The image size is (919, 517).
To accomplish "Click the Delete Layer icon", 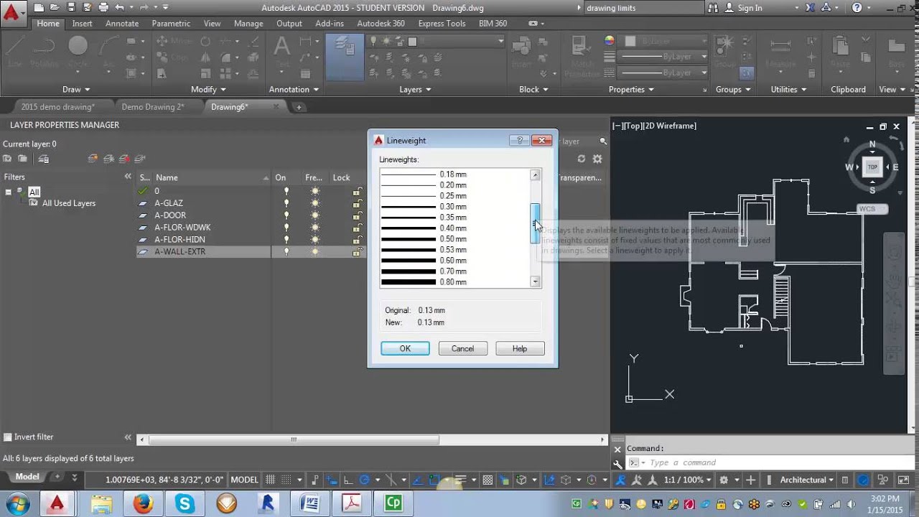I will click(124, 159).
